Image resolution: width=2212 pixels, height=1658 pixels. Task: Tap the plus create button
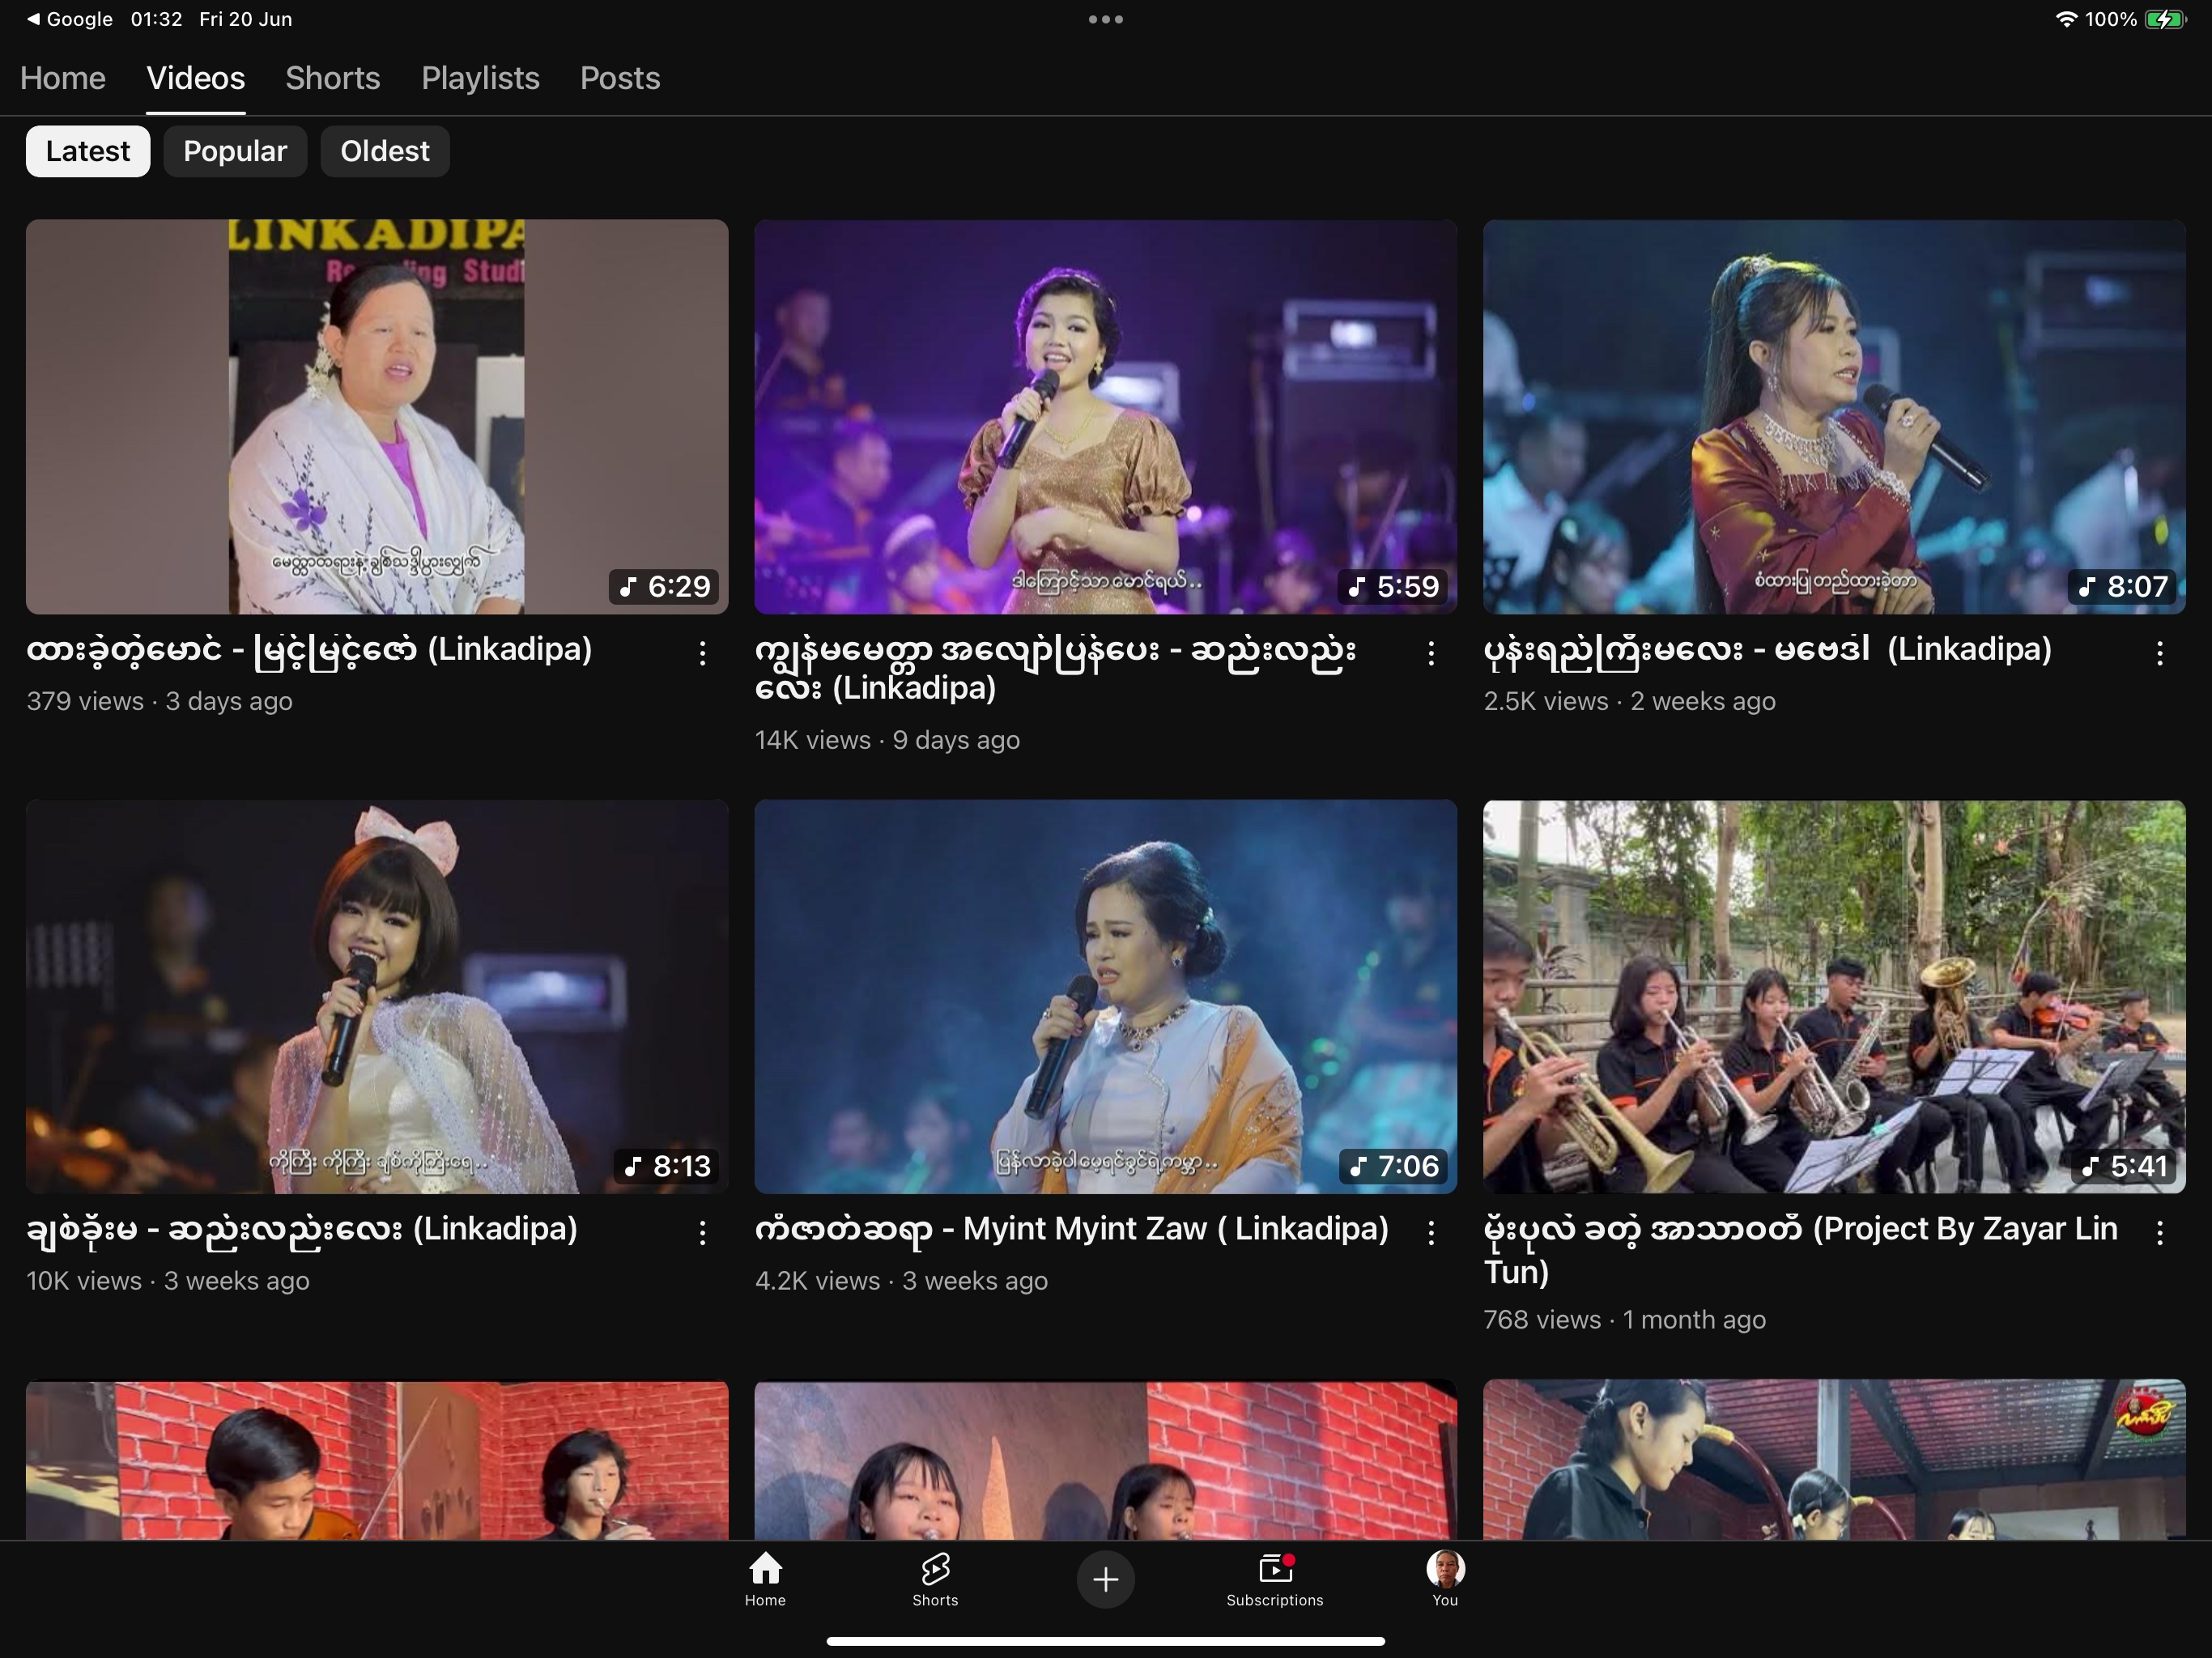pos(1105,1579)
